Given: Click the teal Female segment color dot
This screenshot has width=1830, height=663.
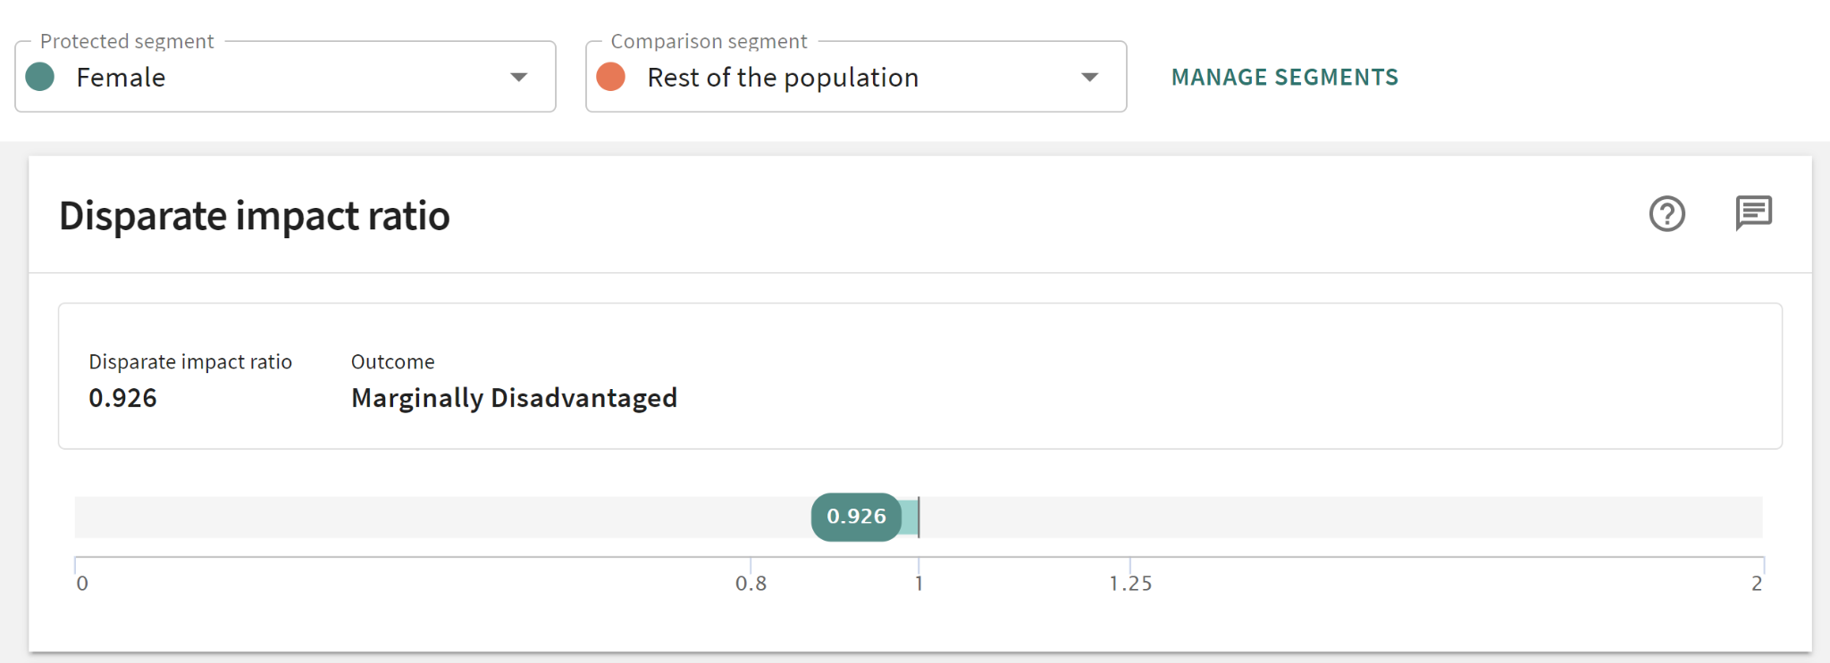Looking at the screenshot, I should tap(40, 77).
